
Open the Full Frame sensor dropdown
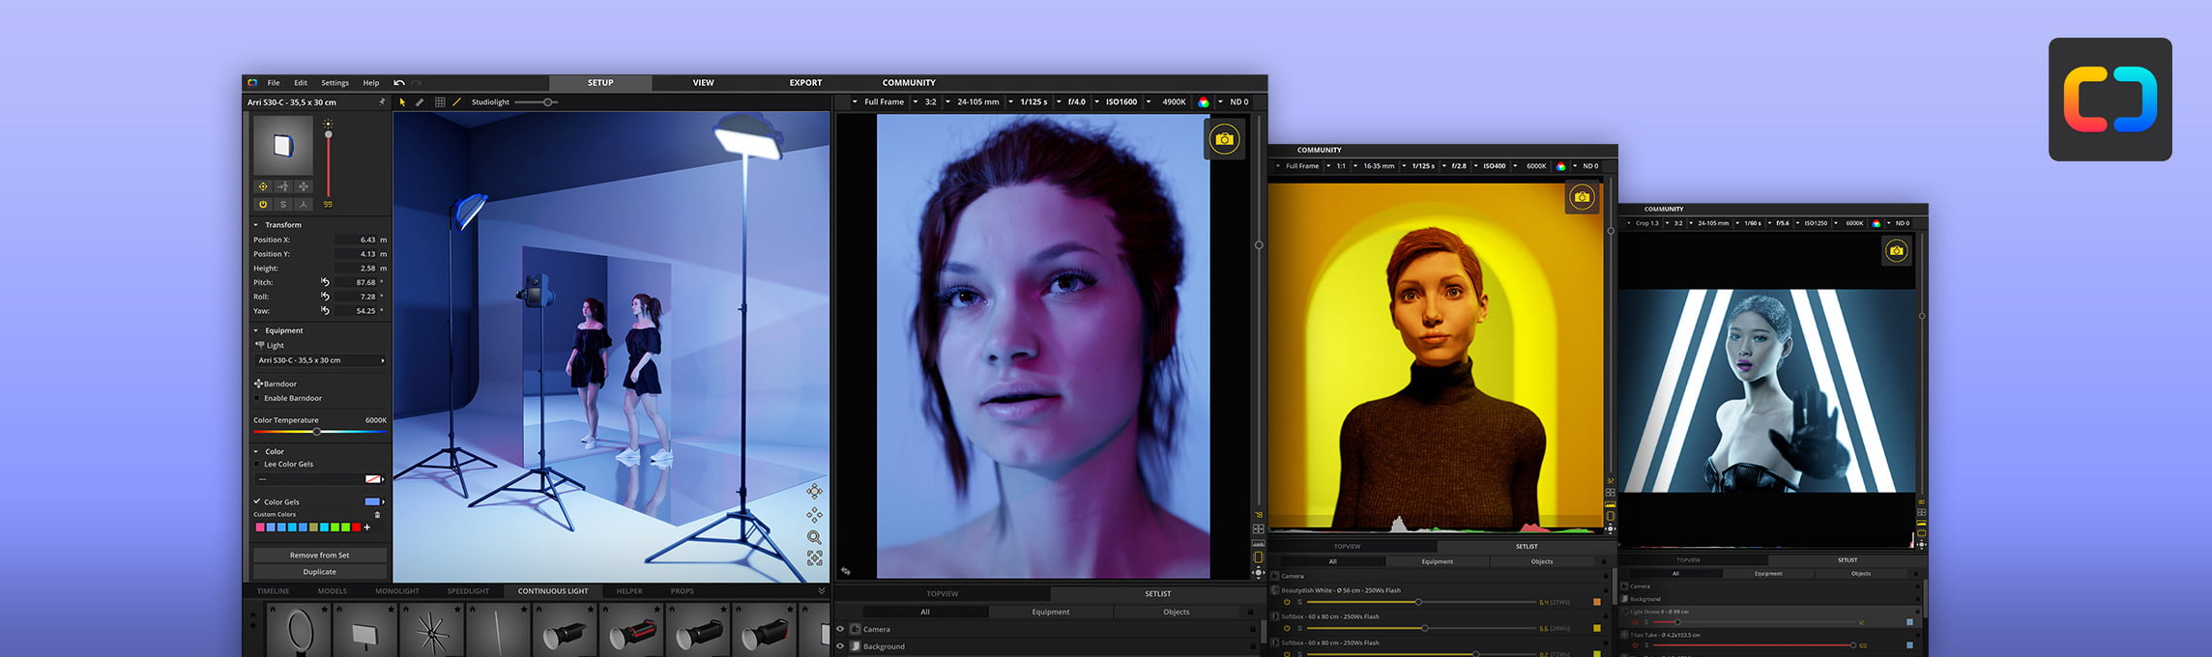(x=884, y=102)
